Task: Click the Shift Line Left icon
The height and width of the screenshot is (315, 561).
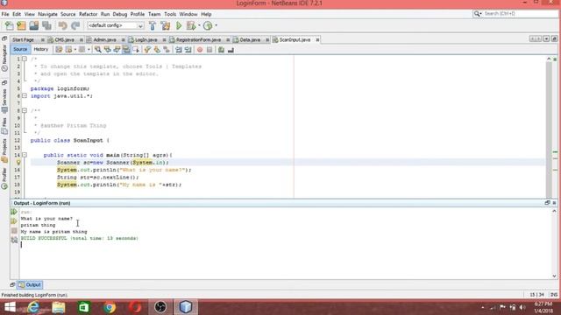Action: (178, 50)
